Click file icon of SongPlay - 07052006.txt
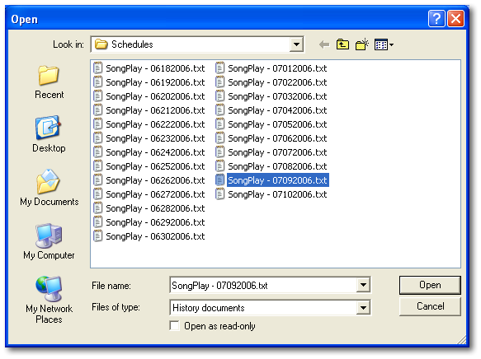This screenshot has width=481, height=359. point(219,124)
